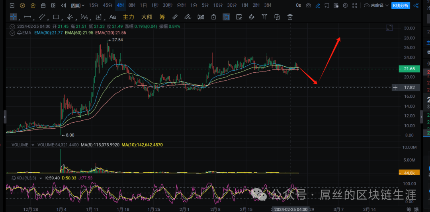Select the measure range box tool
Screen dimensions: 430x212
click(98, 17)
